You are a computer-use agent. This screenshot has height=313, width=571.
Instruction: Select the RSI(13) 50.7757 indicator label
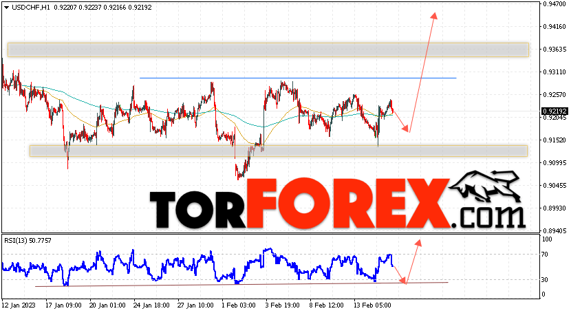28,241
